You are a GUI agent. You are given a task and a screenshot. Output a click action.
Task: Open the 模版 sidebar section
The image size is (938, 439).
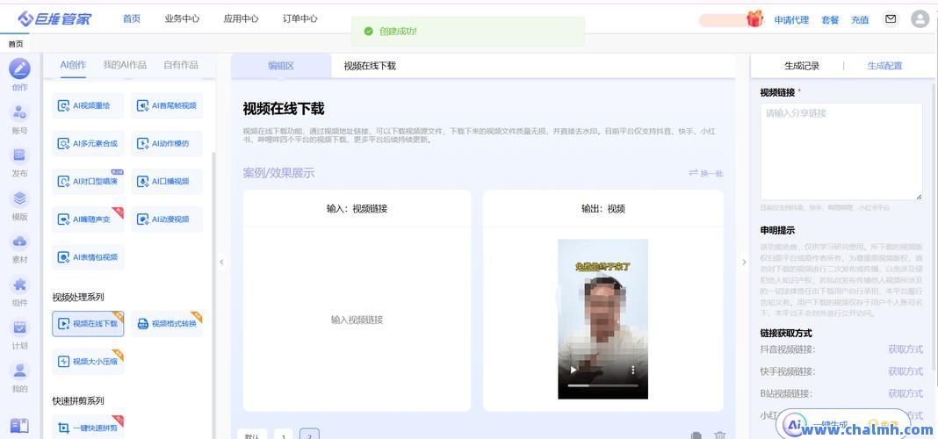click(19, 204)
